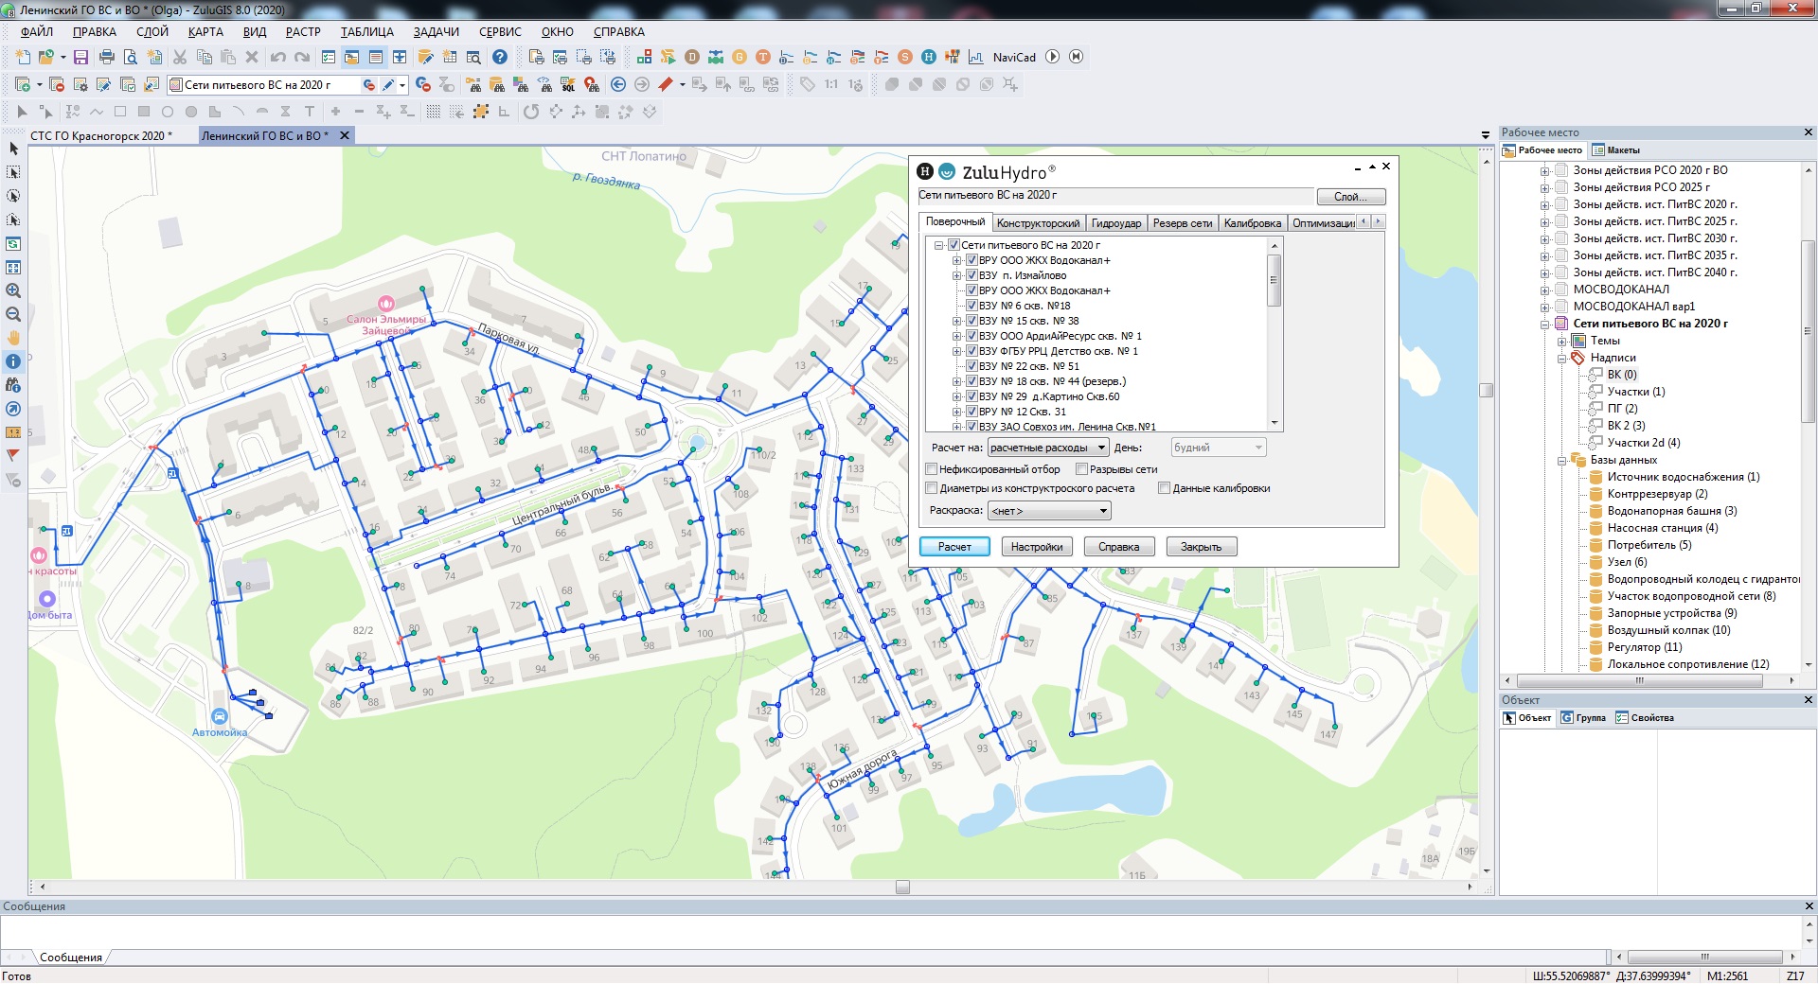Click the ZuluHydro 'H' toolbar icon
This screenshot has height=984, width=1818.
(x=929, y=57)
